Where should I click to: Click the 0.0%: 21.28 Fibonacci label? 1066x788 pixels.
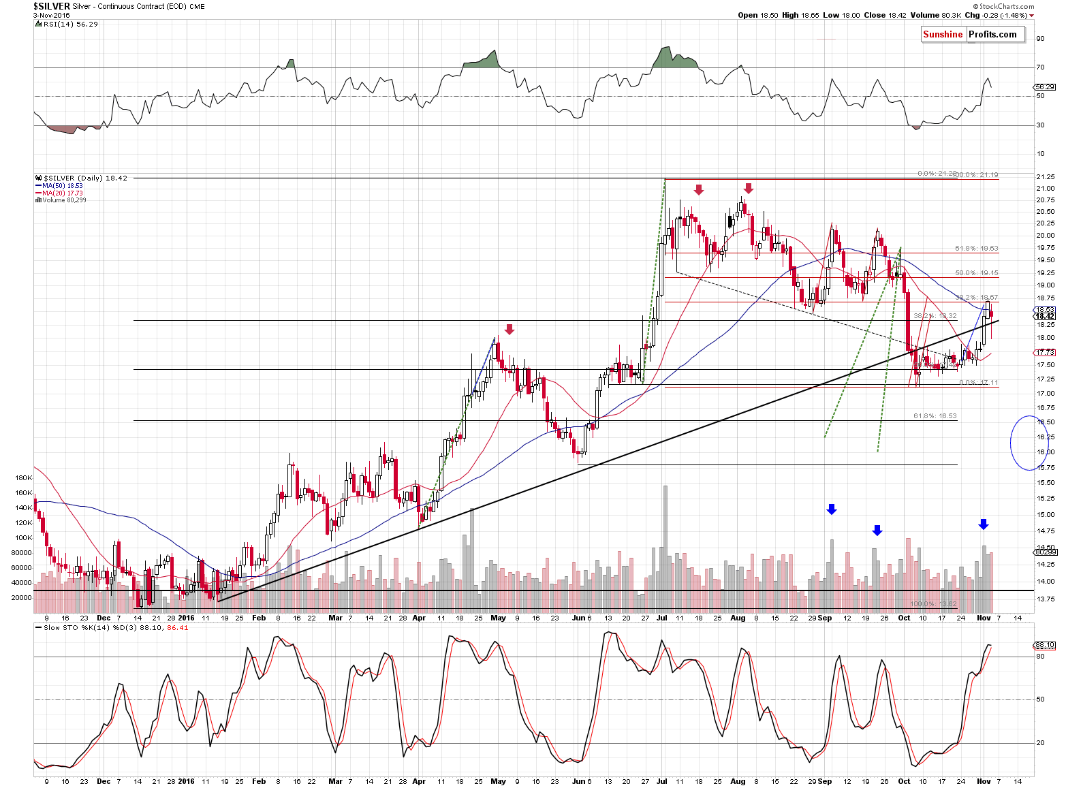[x=937, y=174]
